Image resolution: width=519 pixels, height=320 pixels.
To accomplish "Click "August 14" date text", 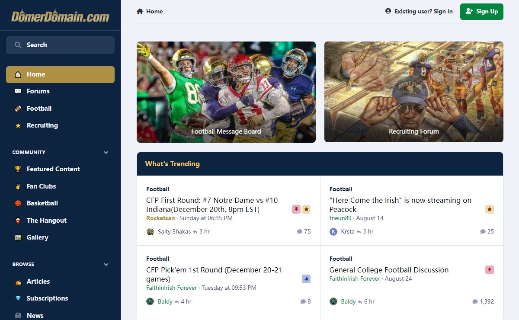I will (370, 218).
